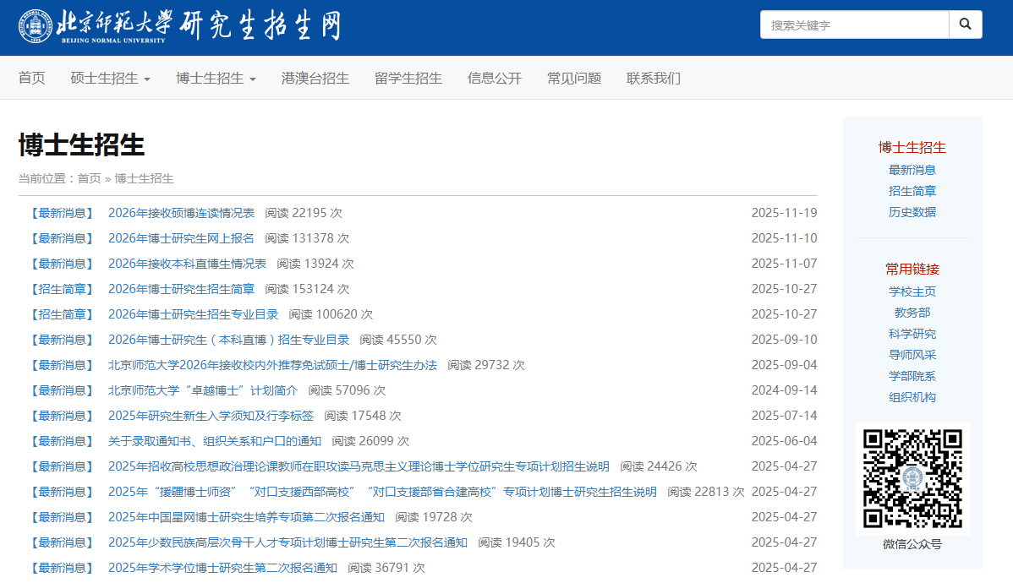Open the 首页 navigation tab
Viewport: 1013px width, 583px height.
32,79
